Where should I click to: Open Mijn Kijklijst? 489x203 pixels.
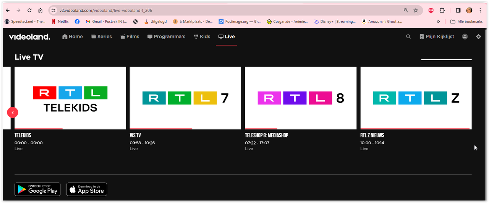point(437,37)
